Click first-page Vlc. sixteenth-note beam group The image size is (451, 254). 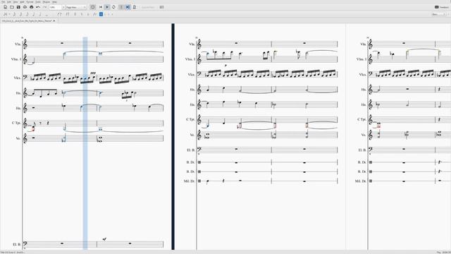40,77
